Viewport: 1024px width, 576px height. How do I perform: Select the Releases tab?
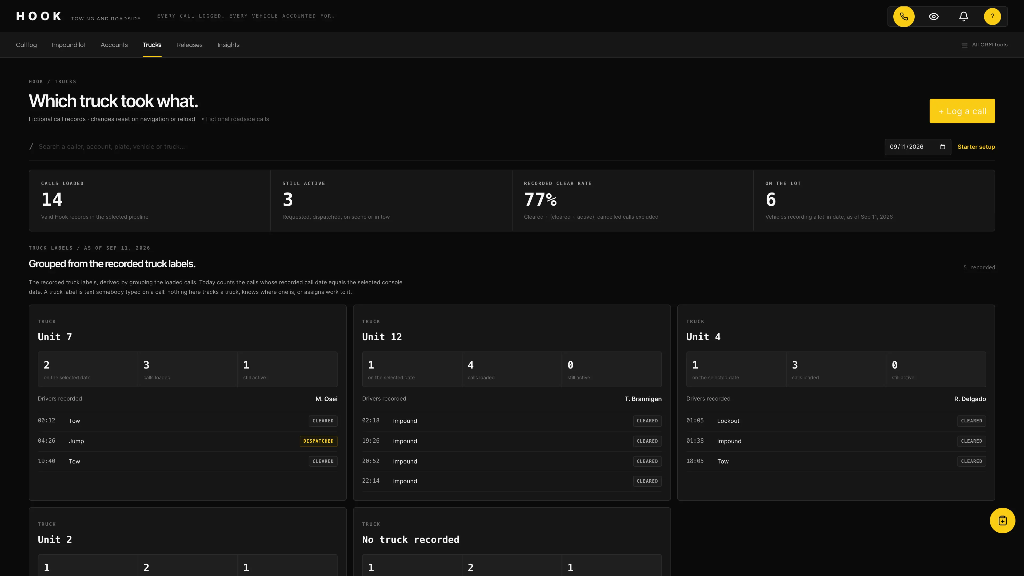point(189,45)
